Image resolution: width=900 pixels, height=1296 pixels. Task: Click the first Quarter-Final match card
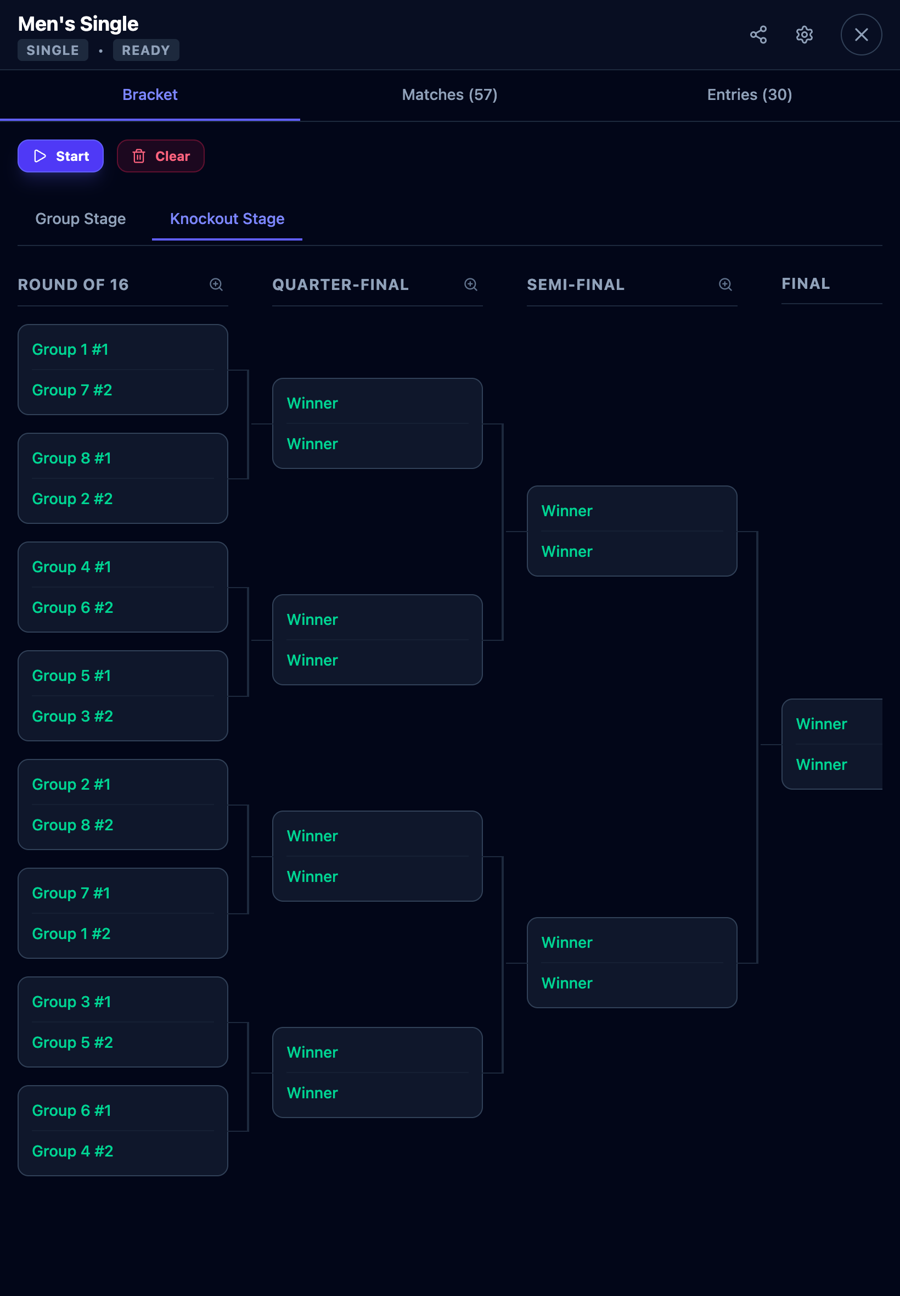(377, 423)
